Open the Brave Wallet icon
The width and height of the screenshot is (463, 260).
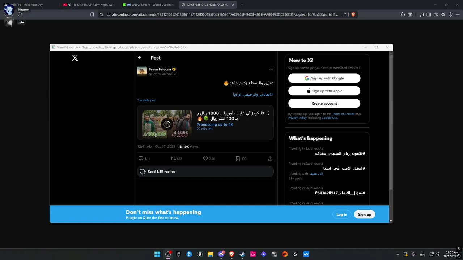click(x=436, y=14)
